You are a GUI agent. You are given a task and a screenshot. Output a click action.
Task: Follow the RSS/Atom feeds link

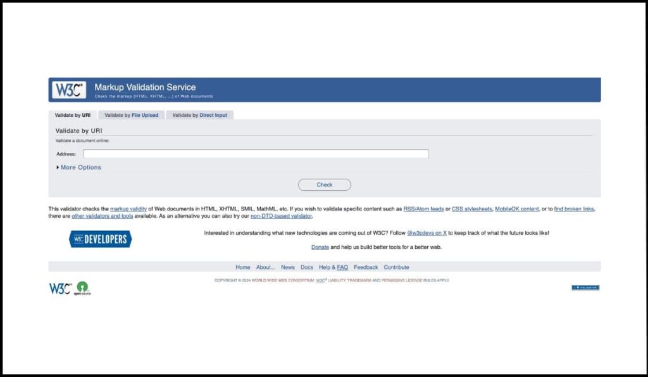pyautogui.click(x=423, y=208)
